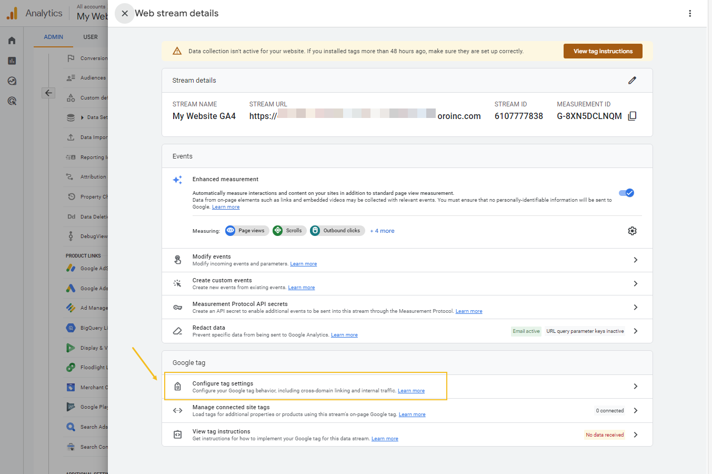Image resolution: width=712 pixels, height=474 pixels.
Task: Switch to the USER tab
Action: (x=91, y=37)
